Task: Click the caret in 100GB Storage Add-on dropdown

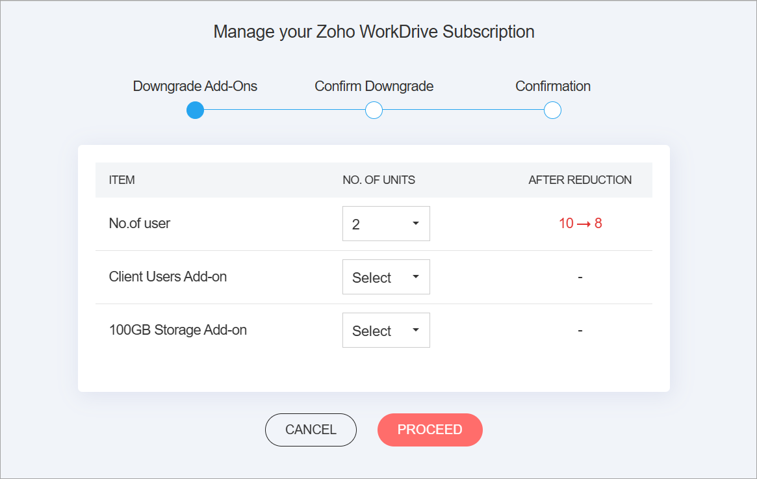Action: (x=416, y=330)
